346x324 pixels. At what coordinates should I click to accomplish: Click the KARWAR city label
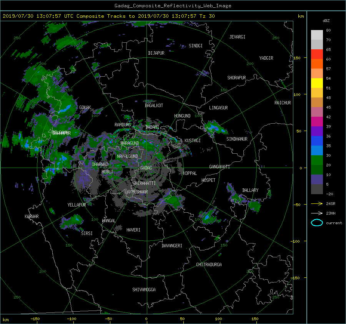32,217
